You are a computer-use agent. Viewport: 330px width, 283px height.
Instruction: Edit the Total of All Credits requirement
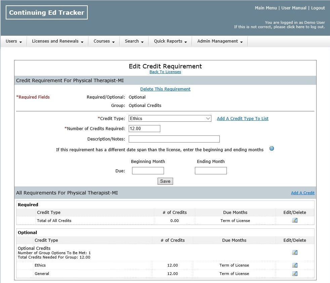(295, 220)
